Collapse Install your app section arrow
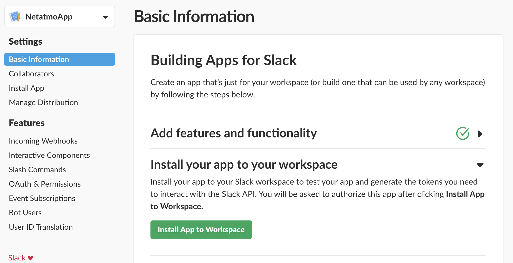 click(480, 165)
